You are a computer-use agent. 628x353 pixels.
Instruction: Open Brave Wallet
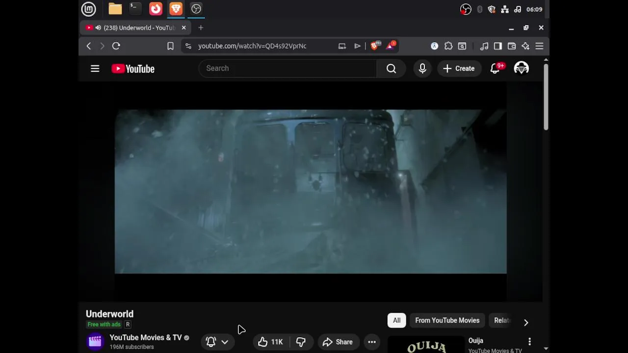click(512, 46)
